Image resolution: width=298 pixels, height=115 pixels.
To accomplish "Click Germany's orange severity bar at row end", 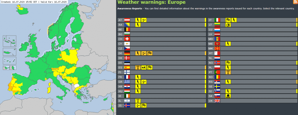I will [x=205, y=53].
